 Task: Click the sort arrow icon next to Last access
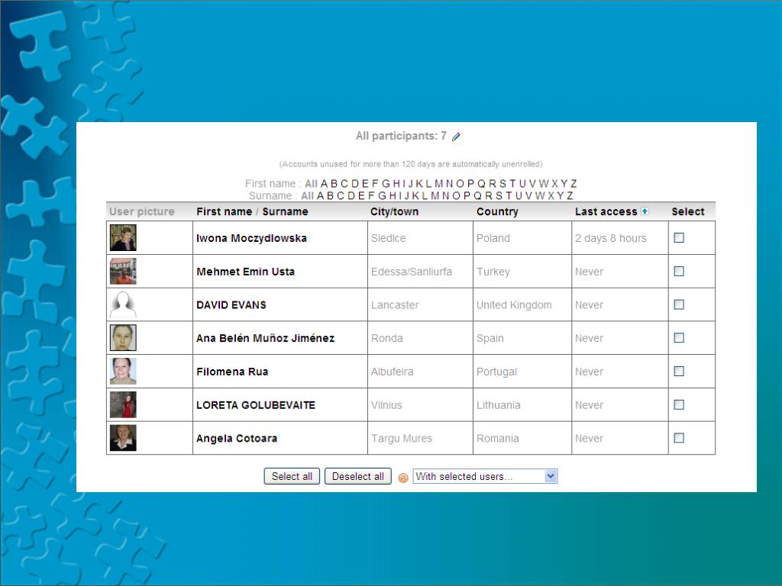coord(645,211)
